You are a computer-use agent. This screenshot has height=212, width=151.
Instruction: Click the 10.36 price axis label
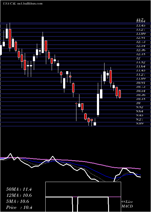[141, 95]
